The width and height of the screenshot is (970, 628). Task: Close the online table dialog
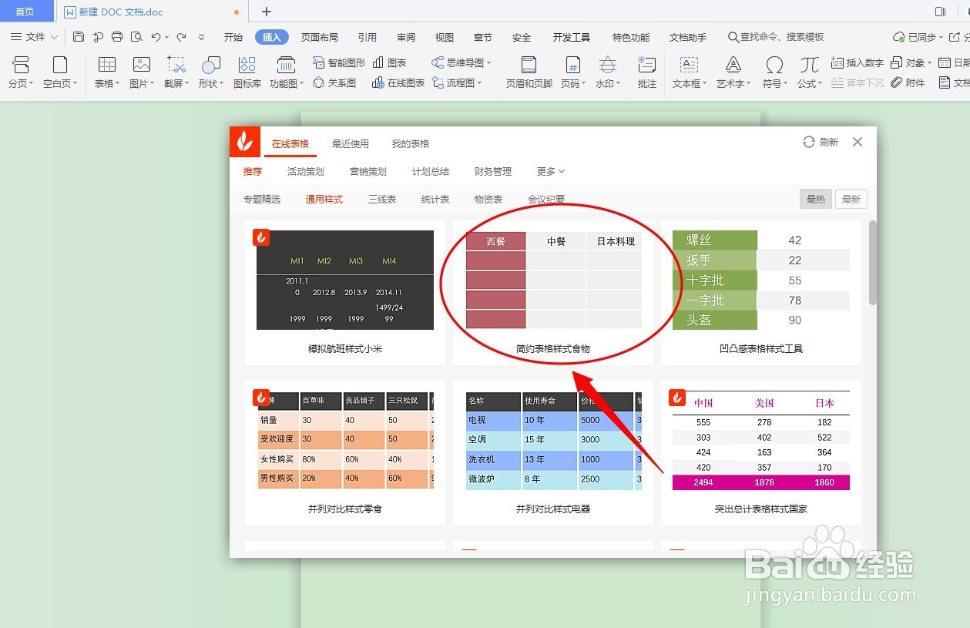[858, 142]
